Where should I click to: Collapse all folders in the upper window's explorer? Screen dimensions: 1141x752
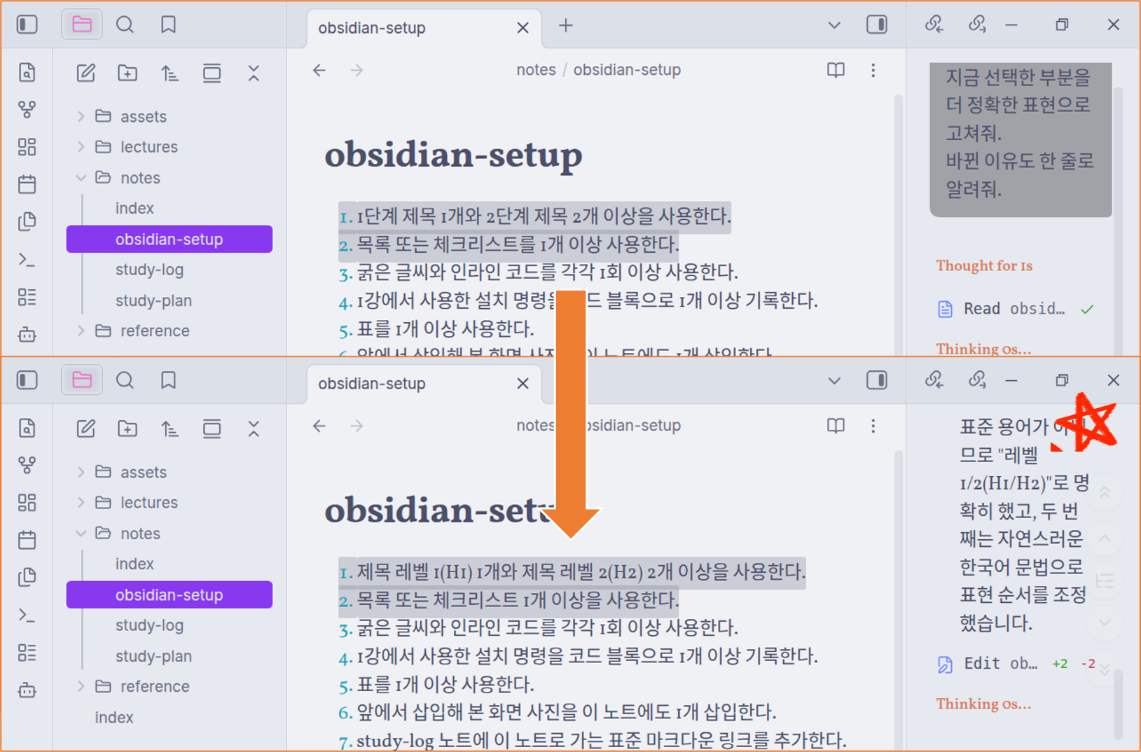pyautogui.click(x=254, y=73)
